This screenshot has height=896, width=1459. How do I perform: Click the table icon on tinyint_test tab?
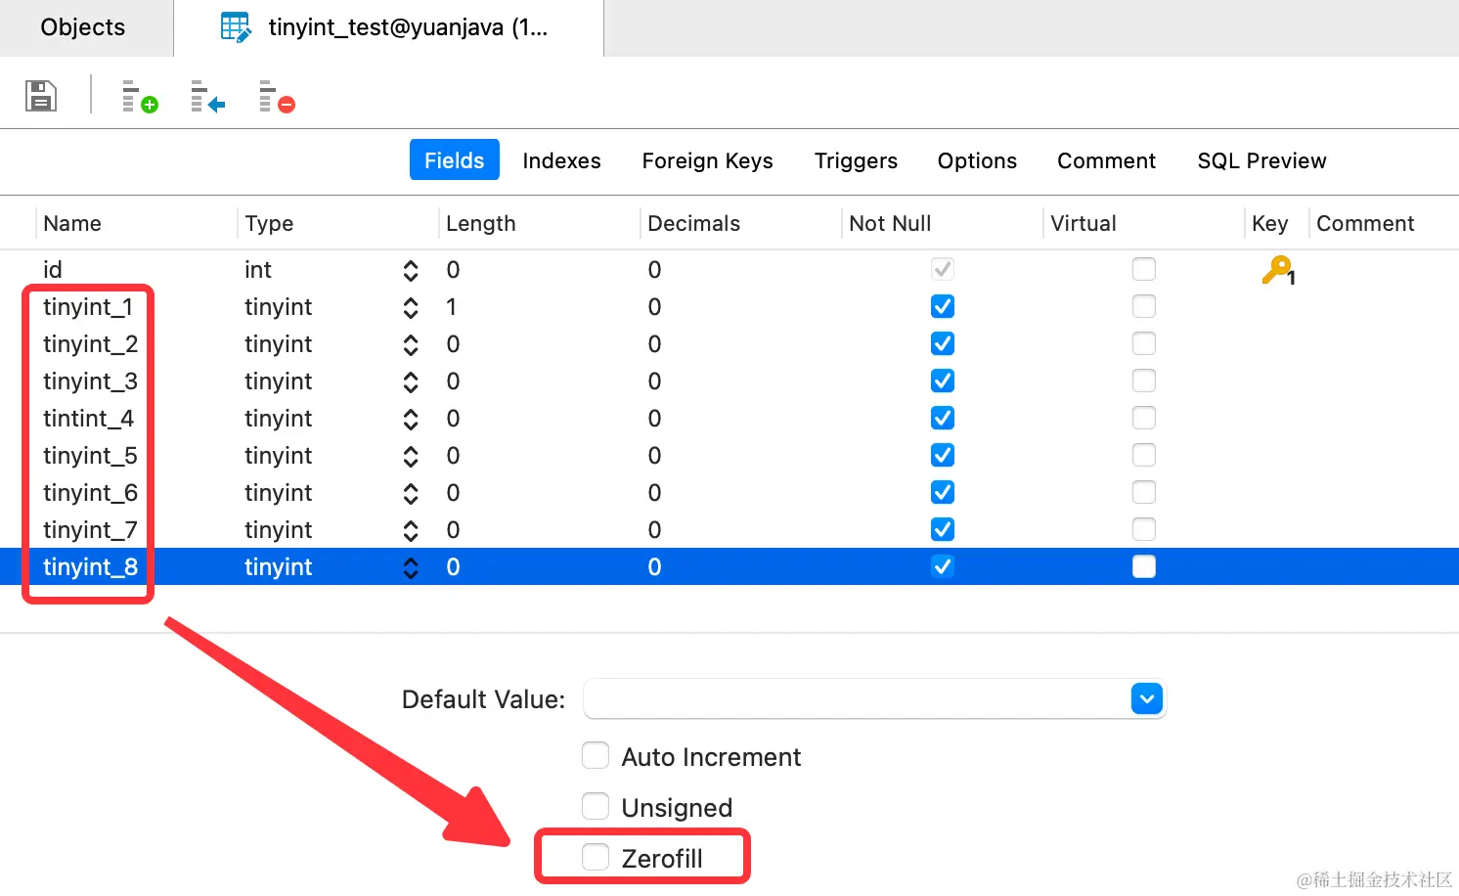[236, 27]
